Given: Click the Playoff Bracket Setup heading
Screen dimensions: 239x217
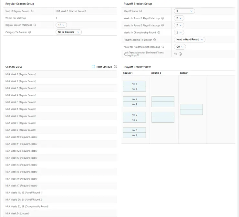Looking at the screenshot, I should (x=138, y=4).
